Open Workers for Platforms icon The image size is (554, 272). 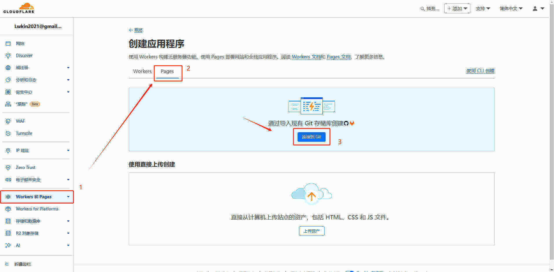[x=8, y=209]
